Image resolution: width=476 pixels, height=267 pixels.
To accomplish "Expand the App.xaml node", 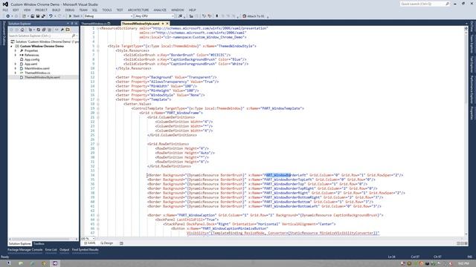I will coord(16,64).
